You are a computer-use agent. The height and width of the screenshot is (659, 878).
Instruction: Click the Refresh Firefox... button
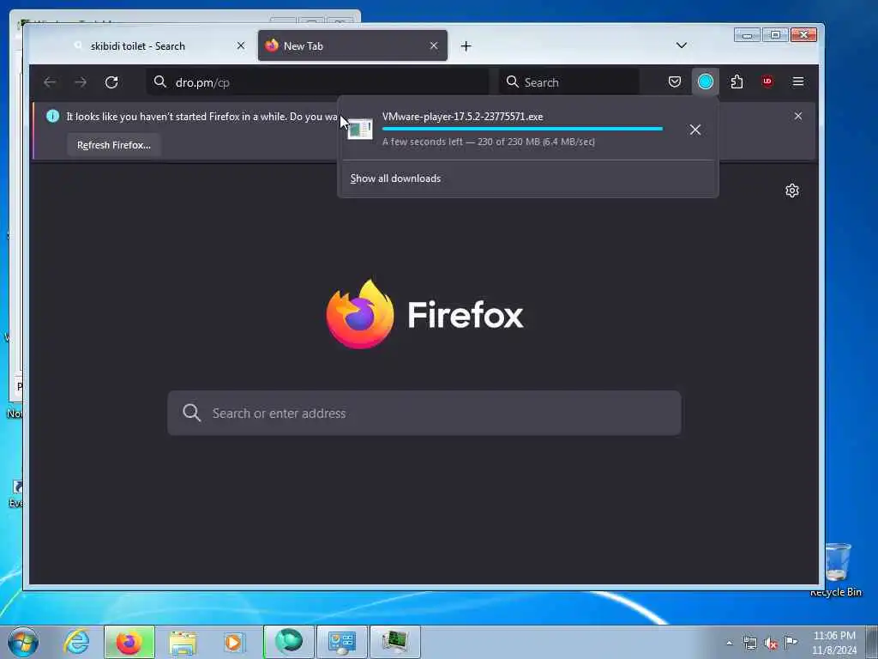click(x=114, y=145)
